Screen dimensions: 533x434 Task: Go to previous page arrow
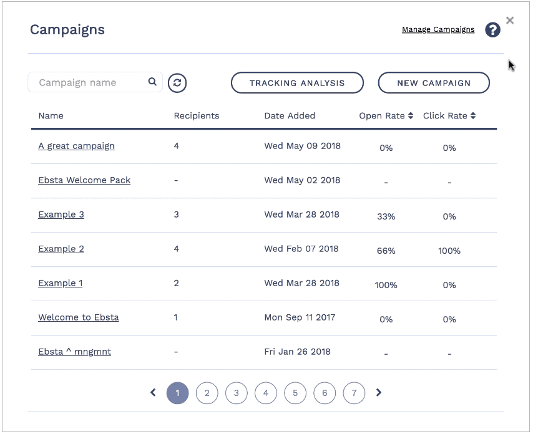[153, 393]
